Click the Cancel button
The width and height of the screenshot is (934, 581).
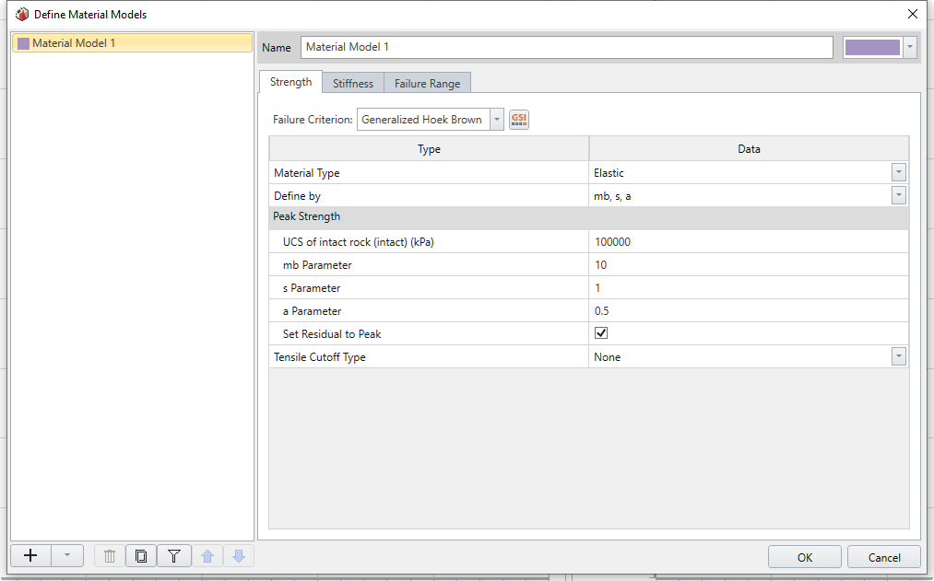pos(884,557)
